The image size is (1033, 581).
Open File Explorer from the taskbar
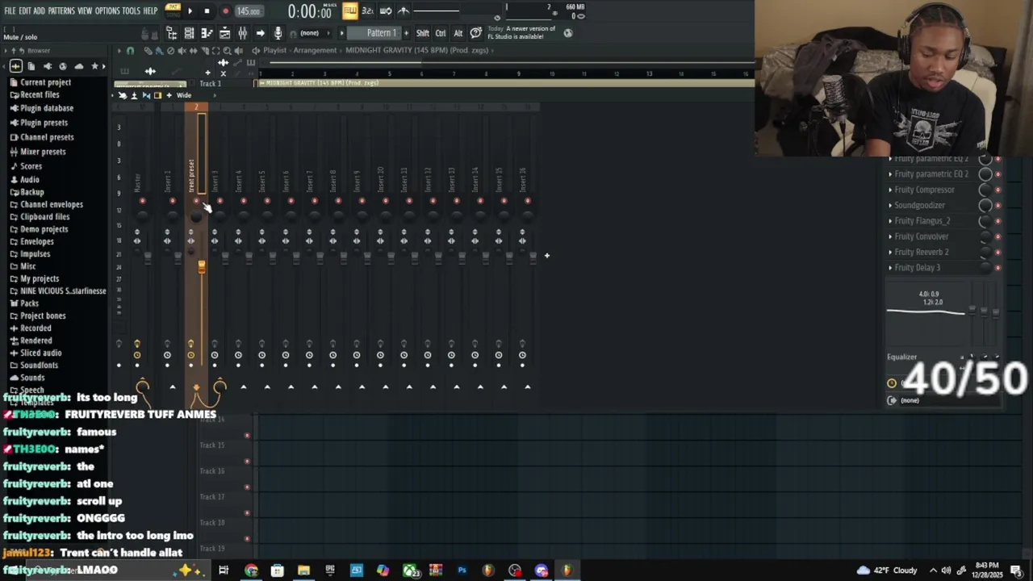point(303,571)
